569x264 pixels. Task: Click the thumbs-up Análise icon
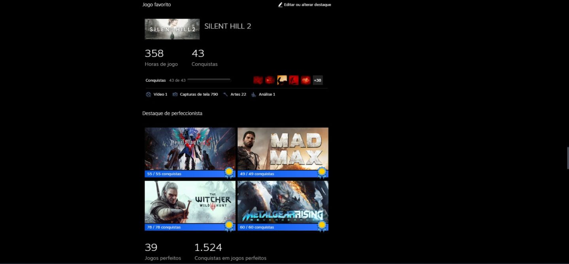254,94
